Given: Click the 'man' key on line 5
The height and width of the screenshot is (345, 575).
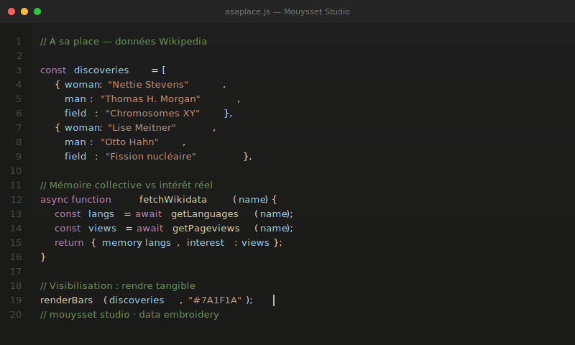Looking at the screenshot, I should pos(75,99).
